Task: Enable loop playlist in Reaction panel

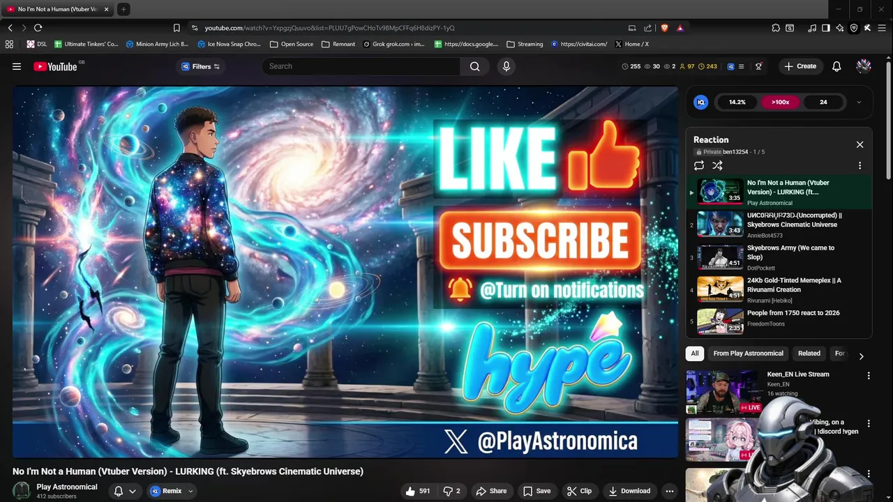Action: point(699,165)
